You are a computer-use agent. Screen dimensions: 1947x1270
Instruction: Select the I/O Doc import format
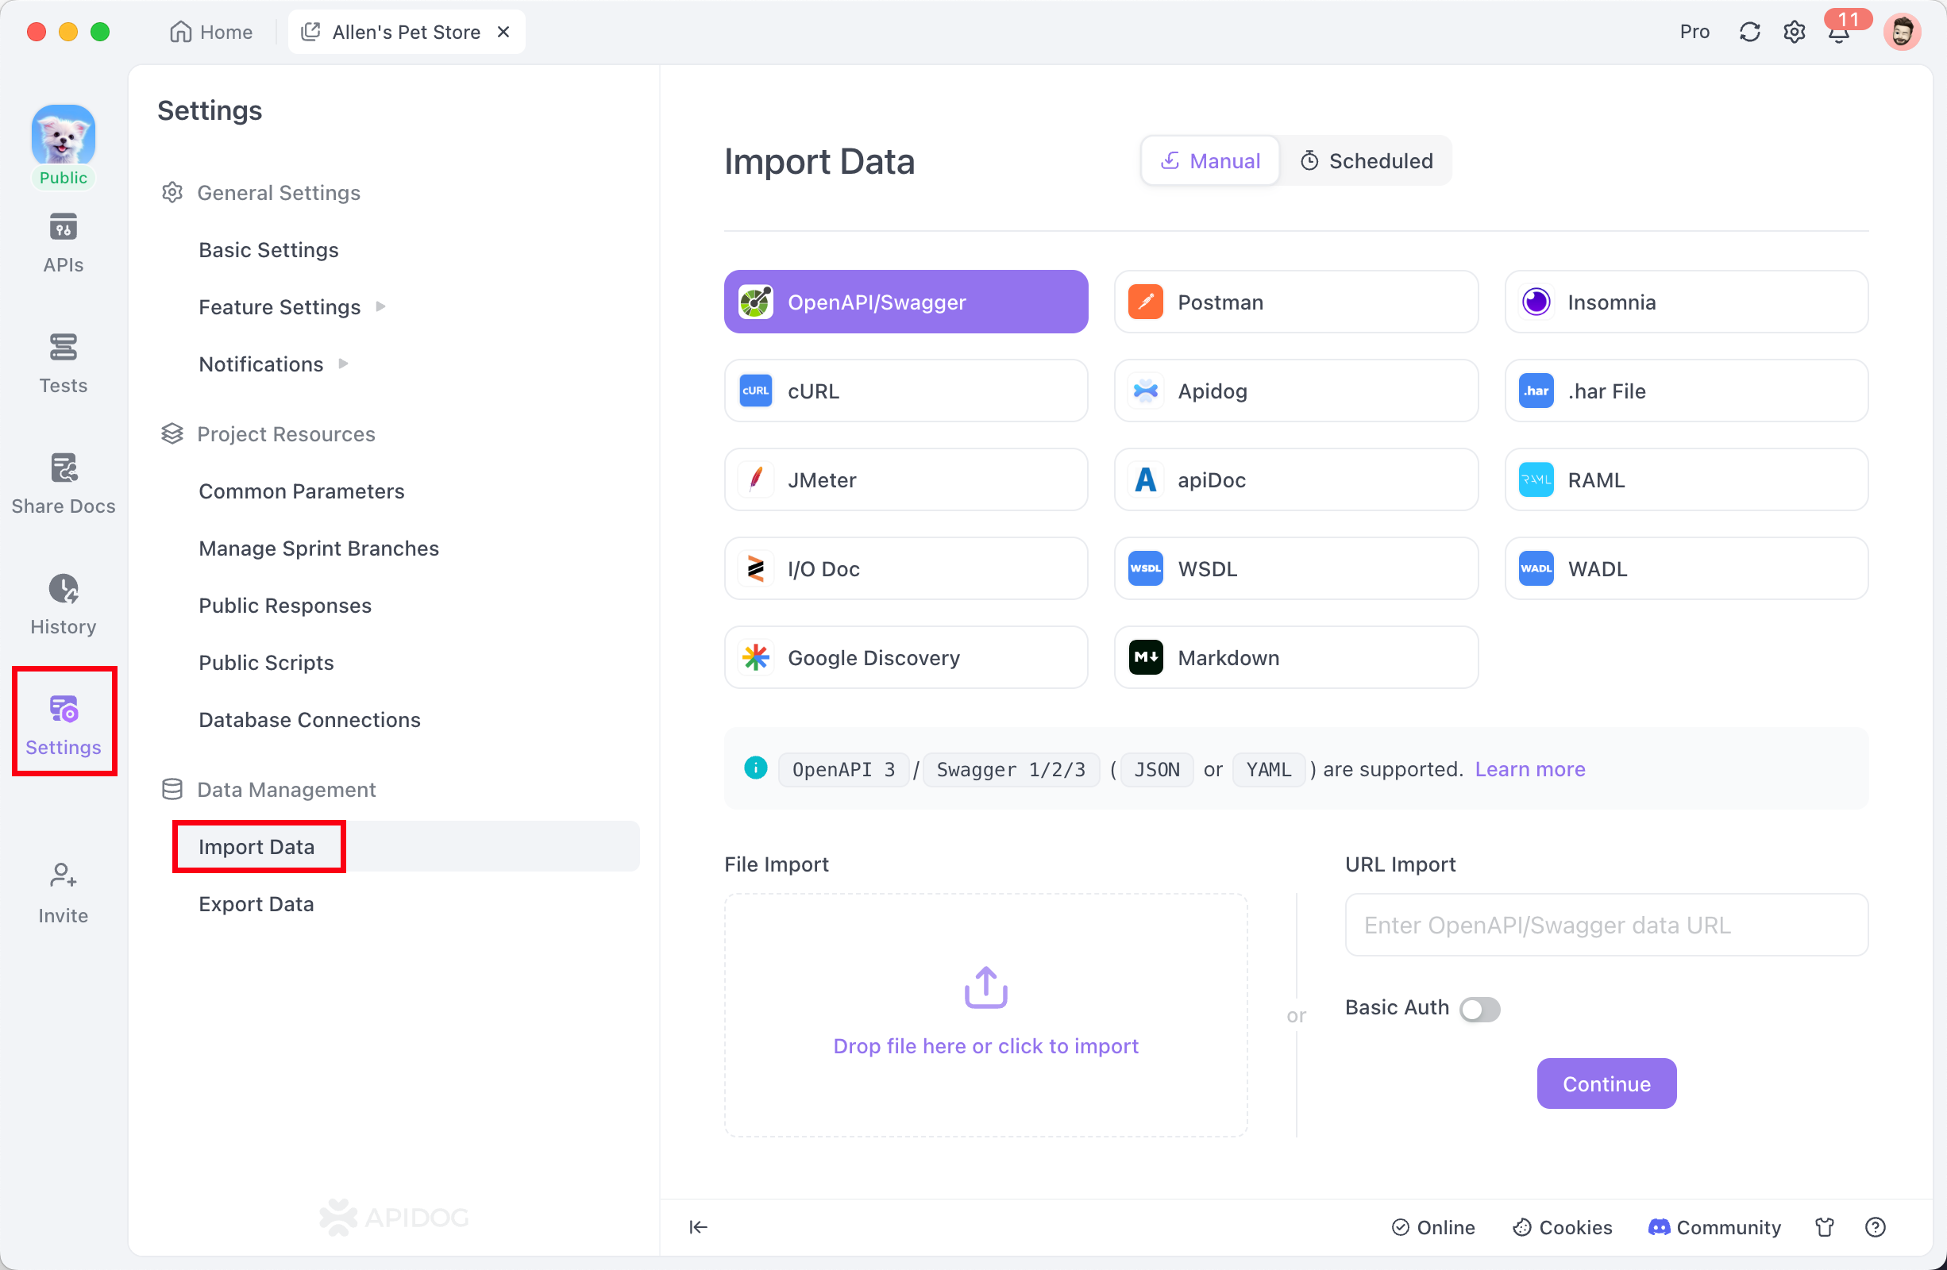(905, 568)
